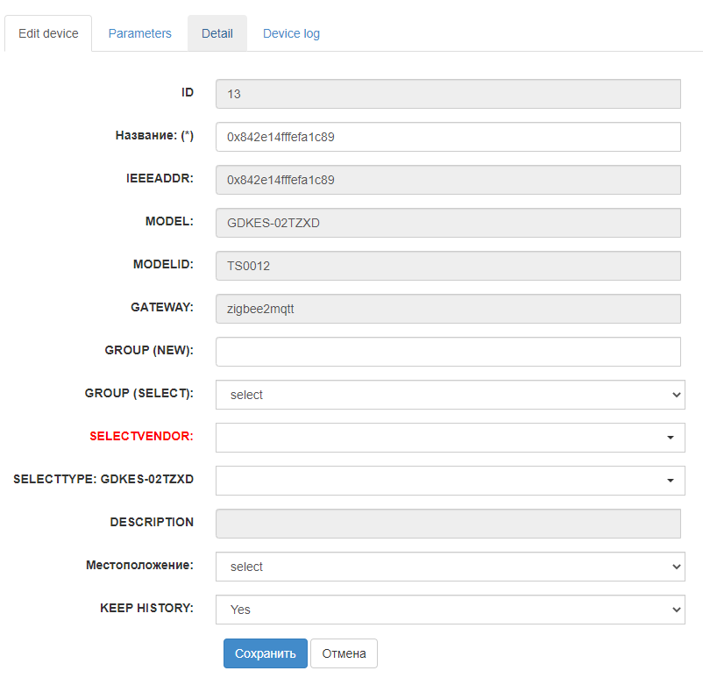Expand the Местоположение dropdown

[x=451, y=567]
